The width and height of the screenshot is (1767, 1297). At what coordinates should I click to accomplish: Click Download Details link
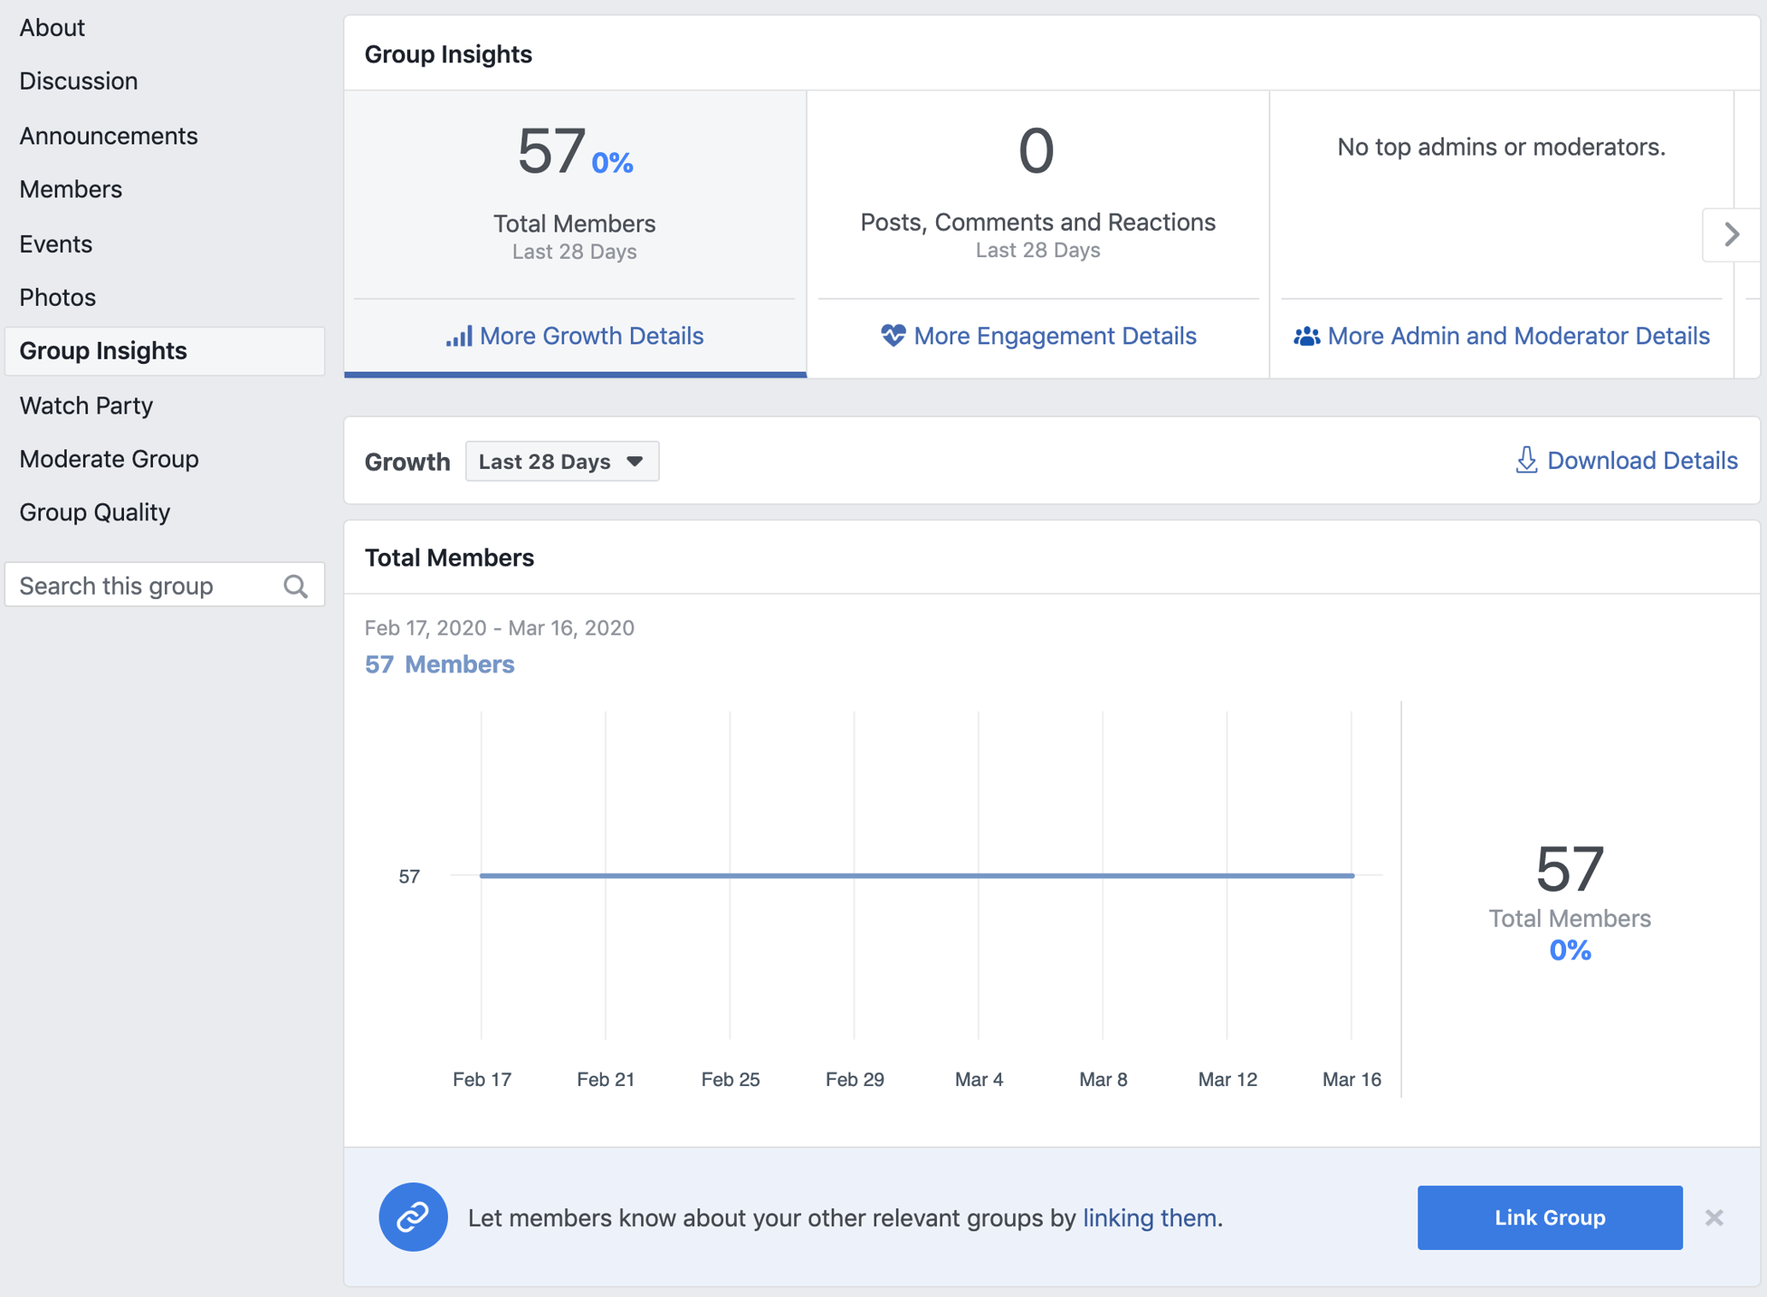pyautogui.click(x=1641, y=461)
